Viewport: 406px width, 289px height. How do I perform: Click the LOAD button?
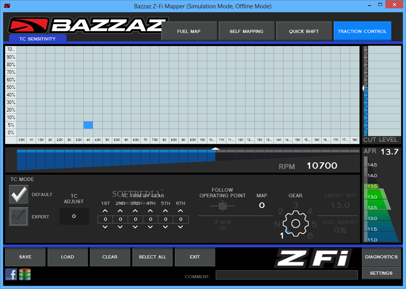click(x=67, y=257)
